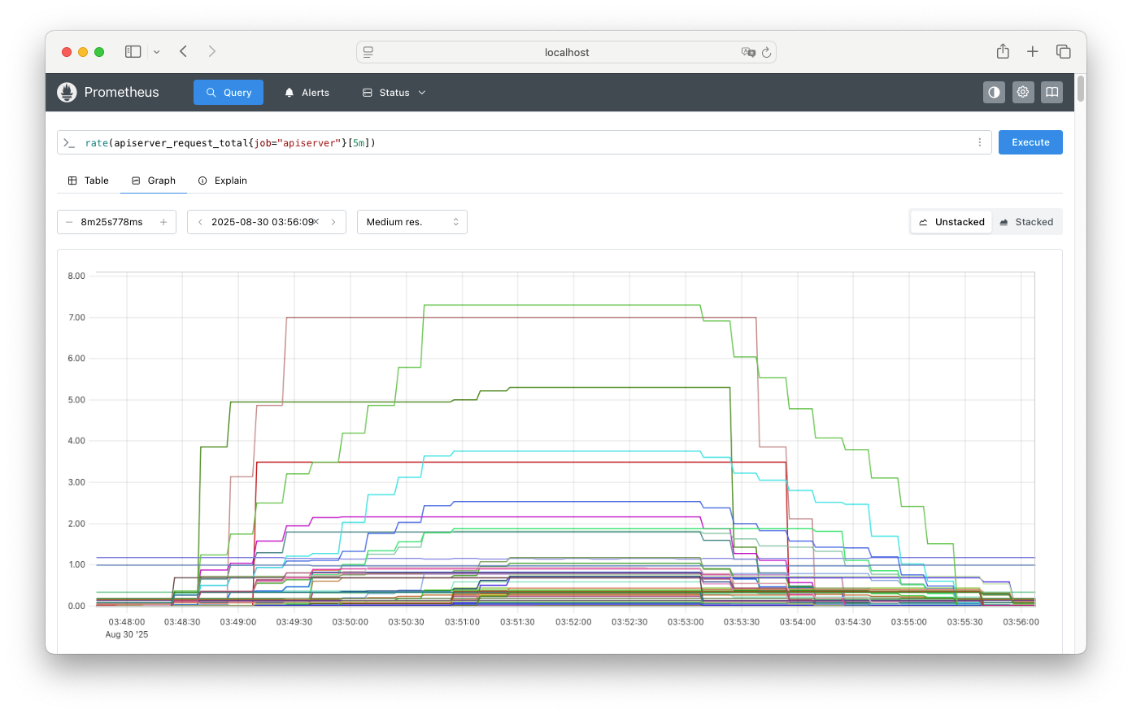Click the query prompt icon before expression
This screenshot has height=714, width=1132.
69,143
